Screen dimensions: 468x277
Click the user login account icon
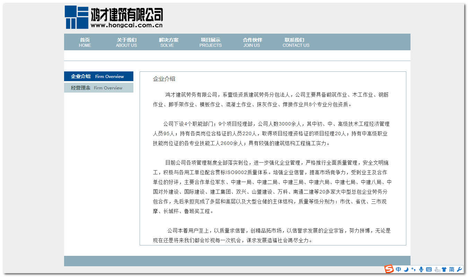pos(437,269)
